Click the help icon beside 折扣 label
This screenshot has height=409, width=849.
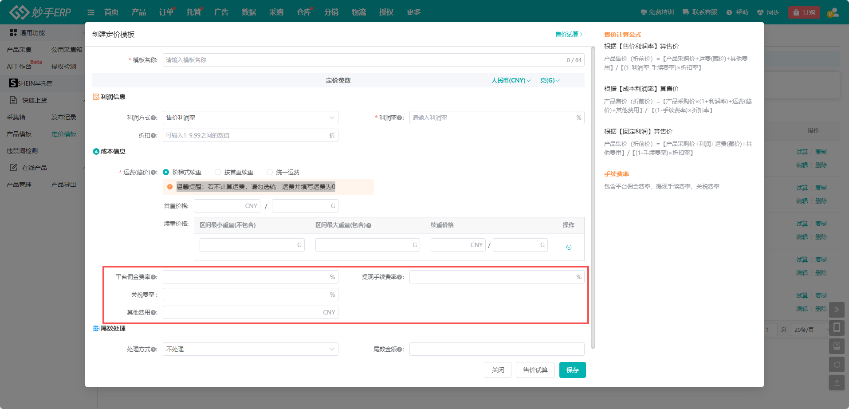153,136
